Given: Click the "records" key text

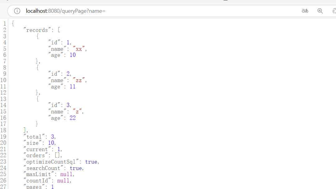Looking at the screenshot, I should [37, 30].
